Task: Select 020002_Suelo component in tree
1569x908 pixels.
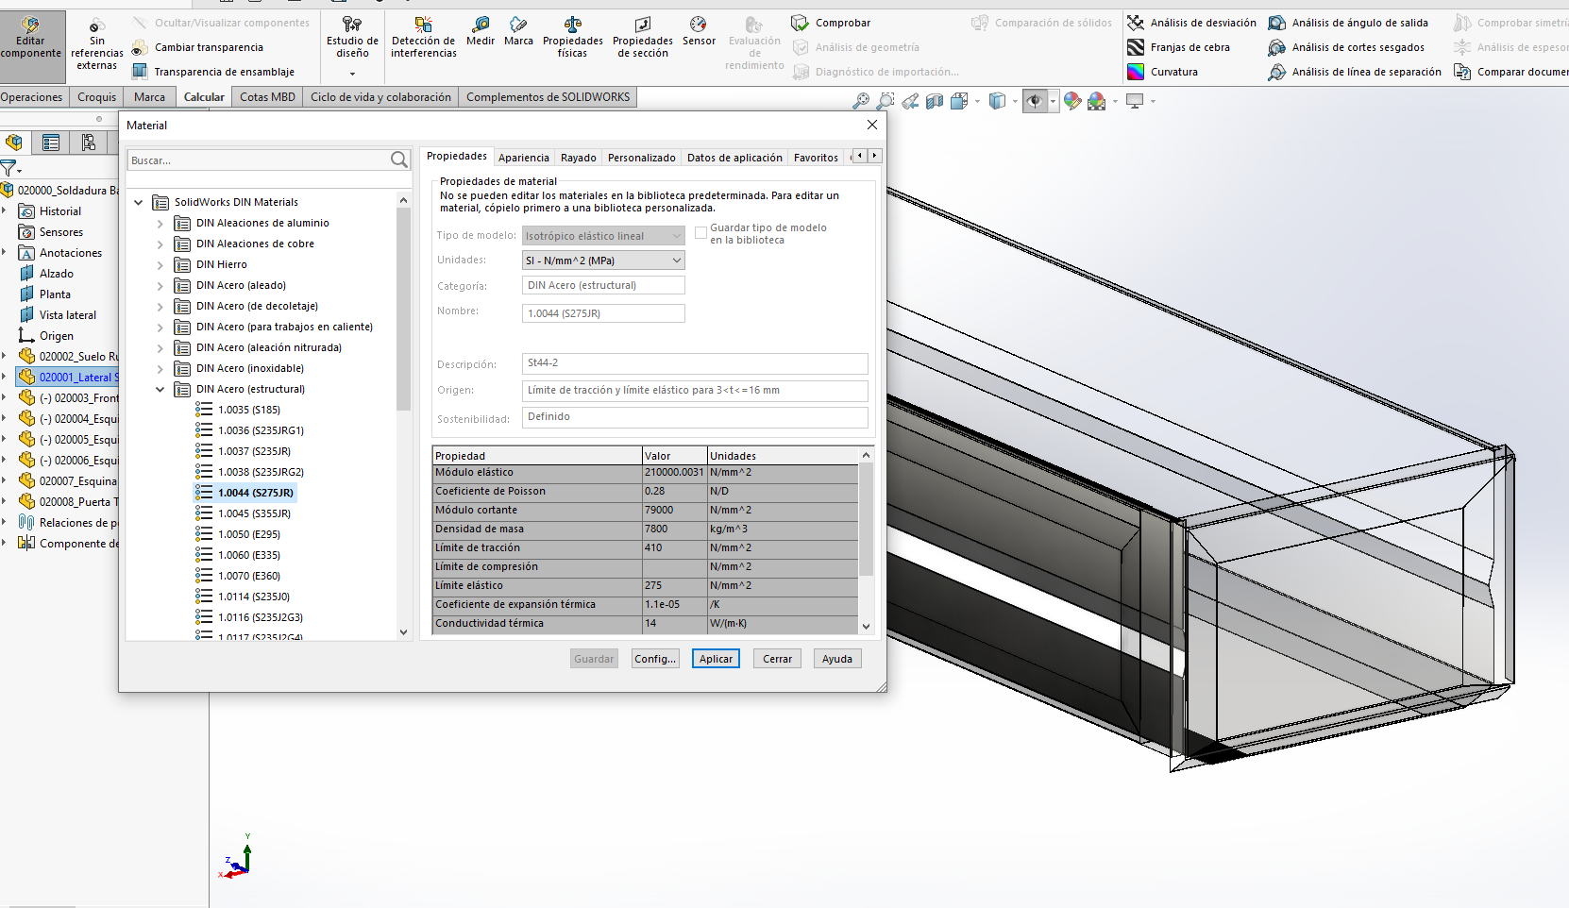Action: point(69,357)
